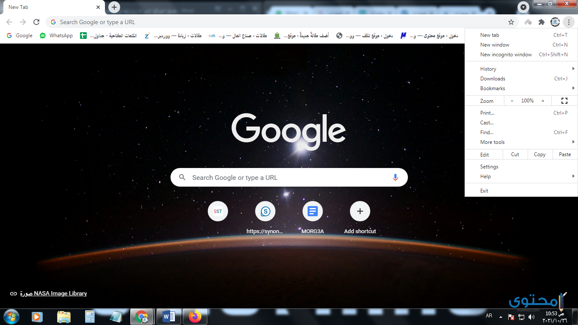
Task: Click Copy in the Edit row
Action: coord(540,154)
